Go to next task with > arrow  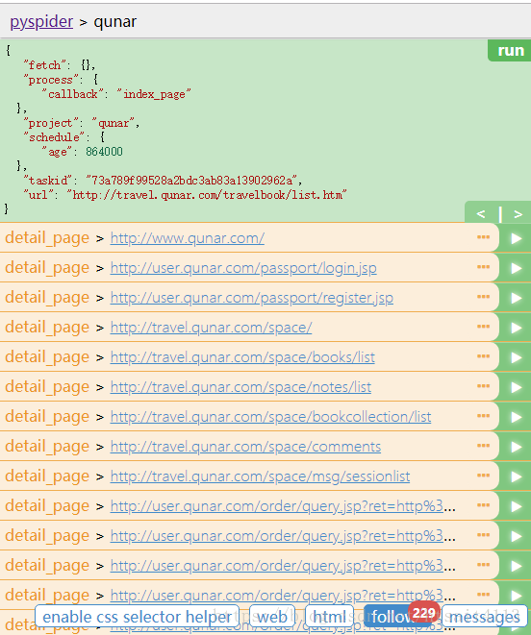[x=518, y=213]
